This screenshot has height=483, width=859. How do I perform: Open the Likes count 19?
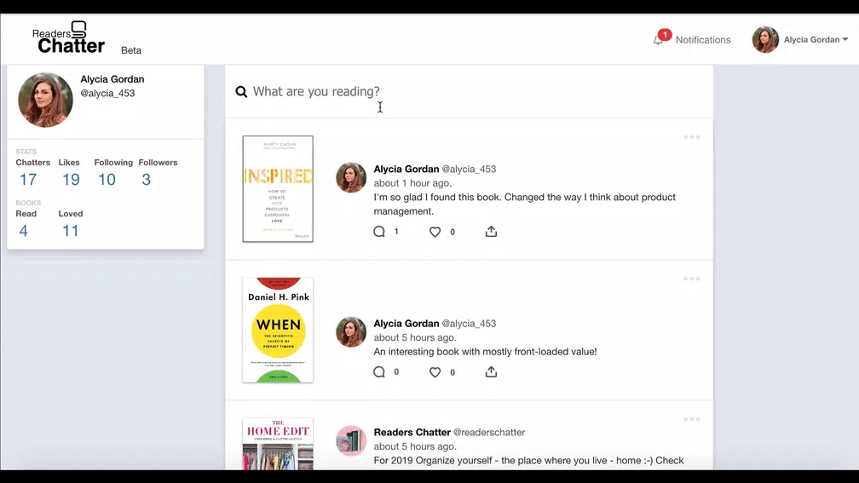coord(71,180)
